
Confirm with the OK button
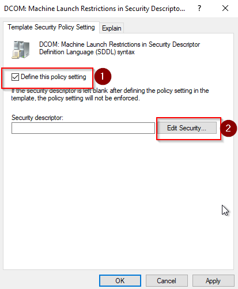(x=120, y=281)
